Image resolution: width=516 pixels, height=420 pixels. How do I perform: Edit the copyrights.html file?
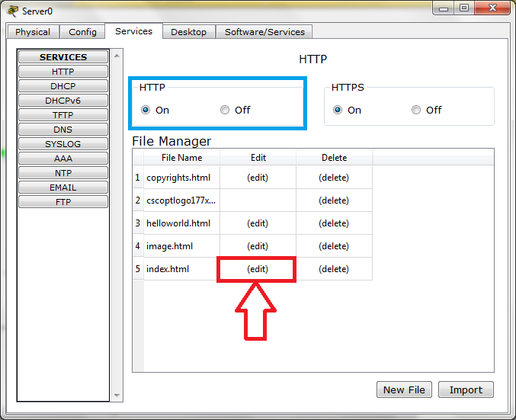[x=258, y=178]
